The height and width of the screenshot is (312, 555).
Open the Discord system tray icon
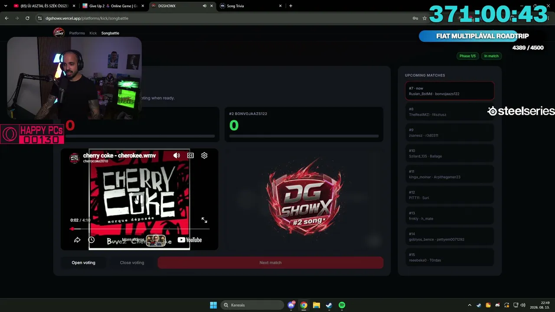click(497, 305)
